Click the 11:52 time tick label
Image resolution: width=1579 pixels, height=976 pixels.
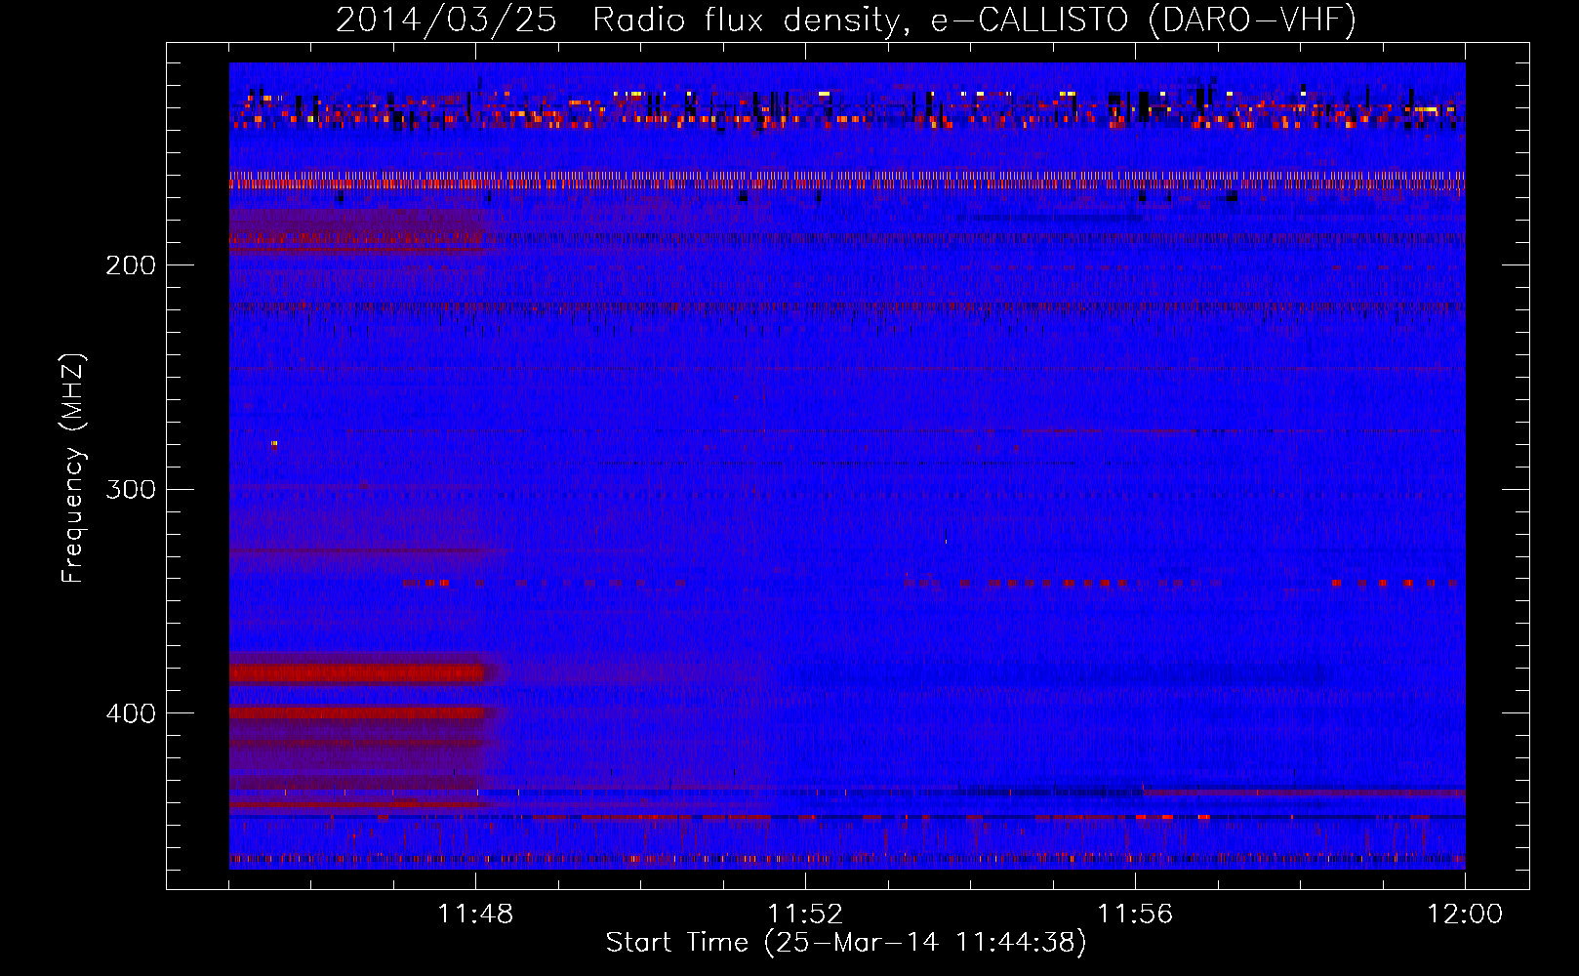[x=805, y=915]
